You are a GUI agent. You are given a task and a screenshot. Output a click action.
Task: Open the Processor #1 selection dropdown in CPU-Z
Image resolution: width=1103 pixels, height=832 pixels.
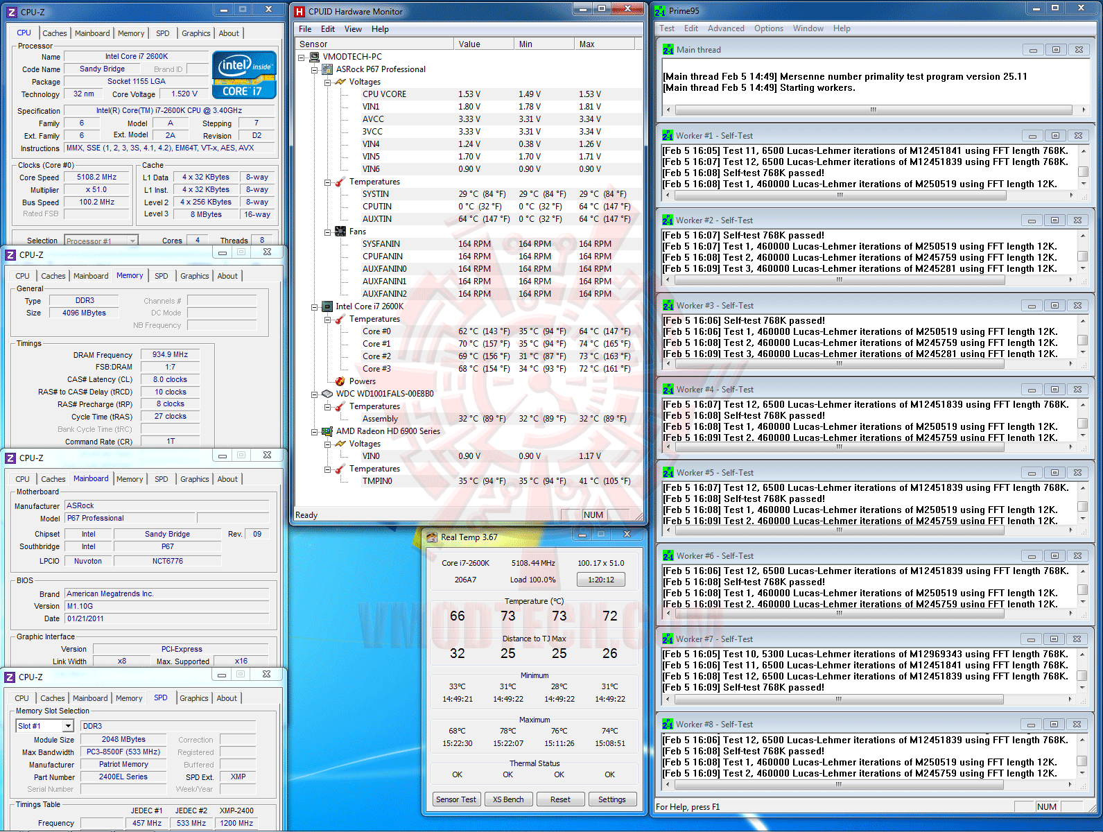click(x=132, y=241)
